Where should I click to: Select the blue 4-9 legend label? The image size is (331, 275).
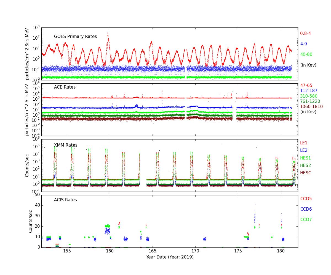click(303, 44)
